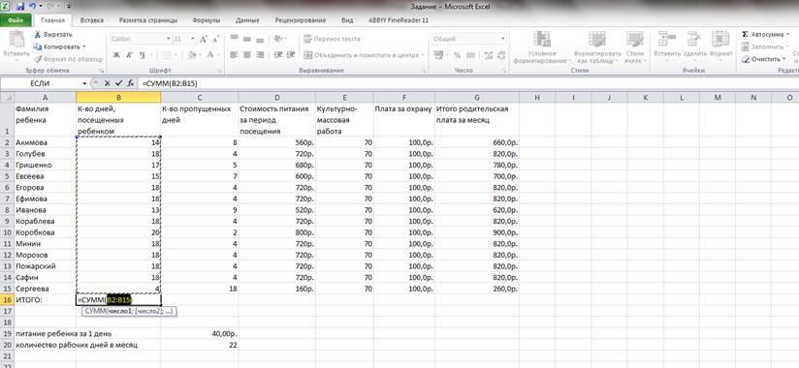Click the fx insert function icon
This screenshot has width=799, height=368.
coord(131,83)
